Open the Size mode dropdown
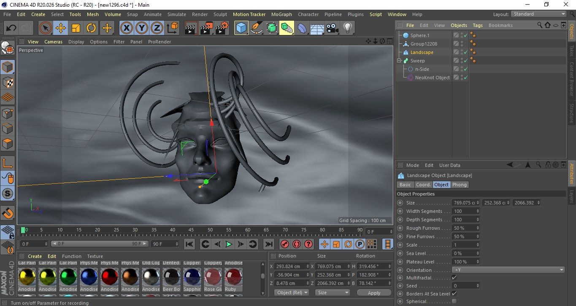Screen dimensions: 576x306 coord(333,293)
